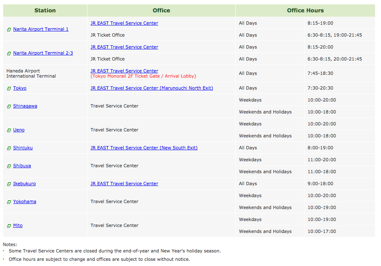Click the new-window icon beside Ikebukuro
Image resolution: width=381 pixels, height=266 pixels.
(x=9, y=184)
